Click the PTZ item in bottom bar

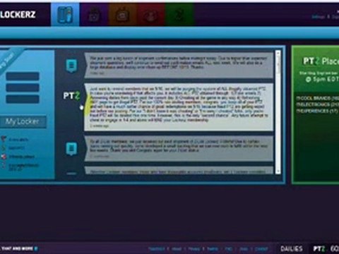[319, 248]
